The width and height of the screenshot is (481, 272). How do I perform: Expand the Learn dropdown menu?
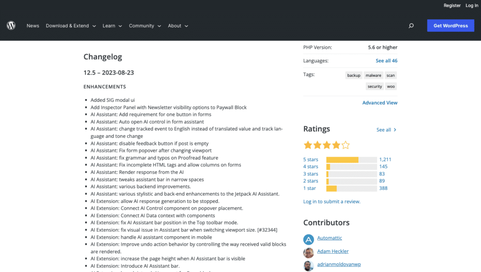click(x=112, y=26)
